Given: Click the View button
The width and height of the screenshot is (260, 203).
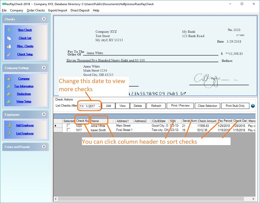Looking at the screenshot, I should (x=123, y=106).
